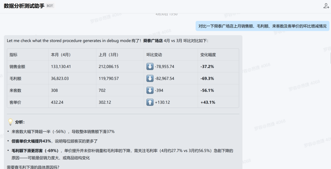Click the 上月 来客数 value 702
331x169 pixels.
coord(102,90)
